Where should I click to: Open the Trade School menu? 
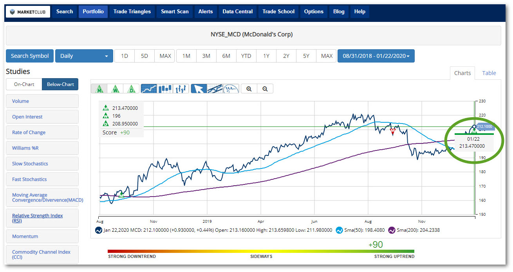coord(278,12)
